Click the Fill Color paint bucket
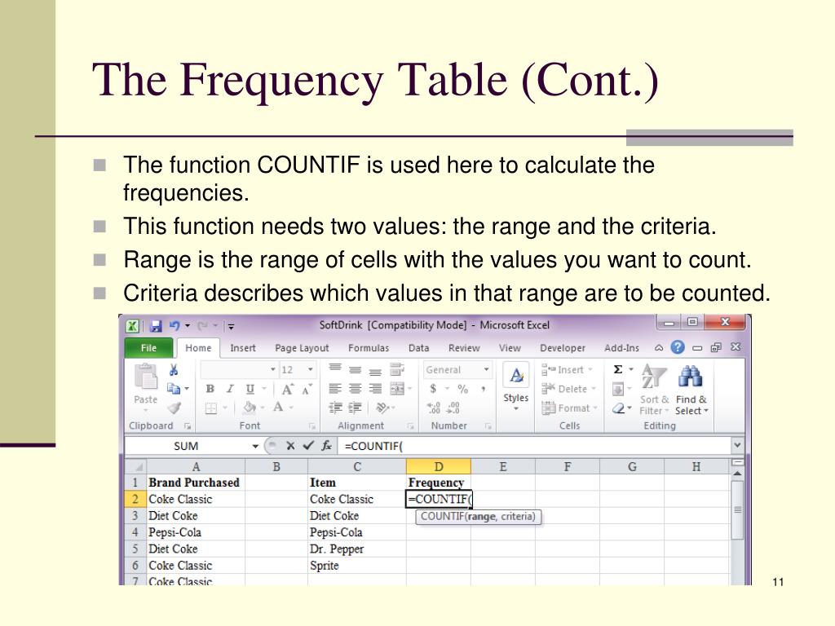This screenshot has height=626, width=835. click(x=250, y=408)
